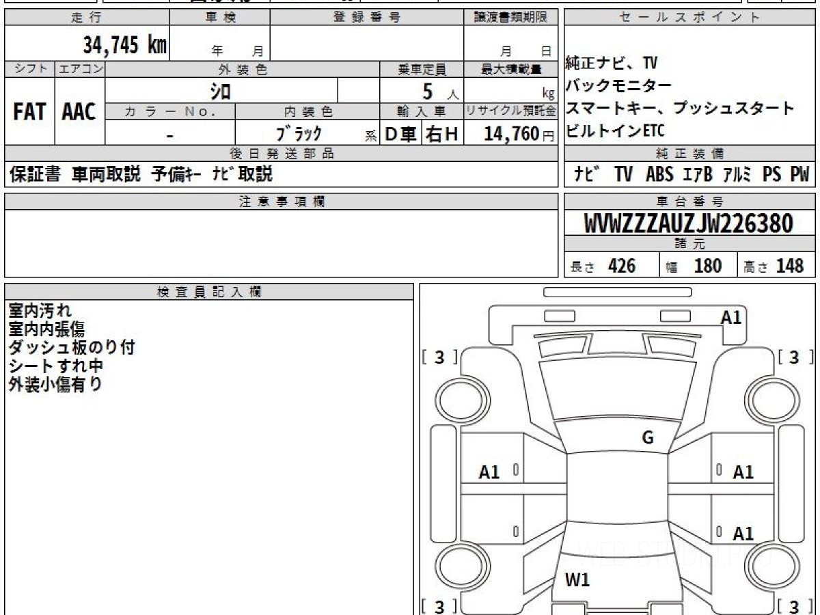Image resolution: width=820 pixels, height=615 pixels.
Task: Click PS in the equipment row
Action: pos(772,175)
